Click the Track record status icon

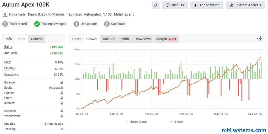5,24
